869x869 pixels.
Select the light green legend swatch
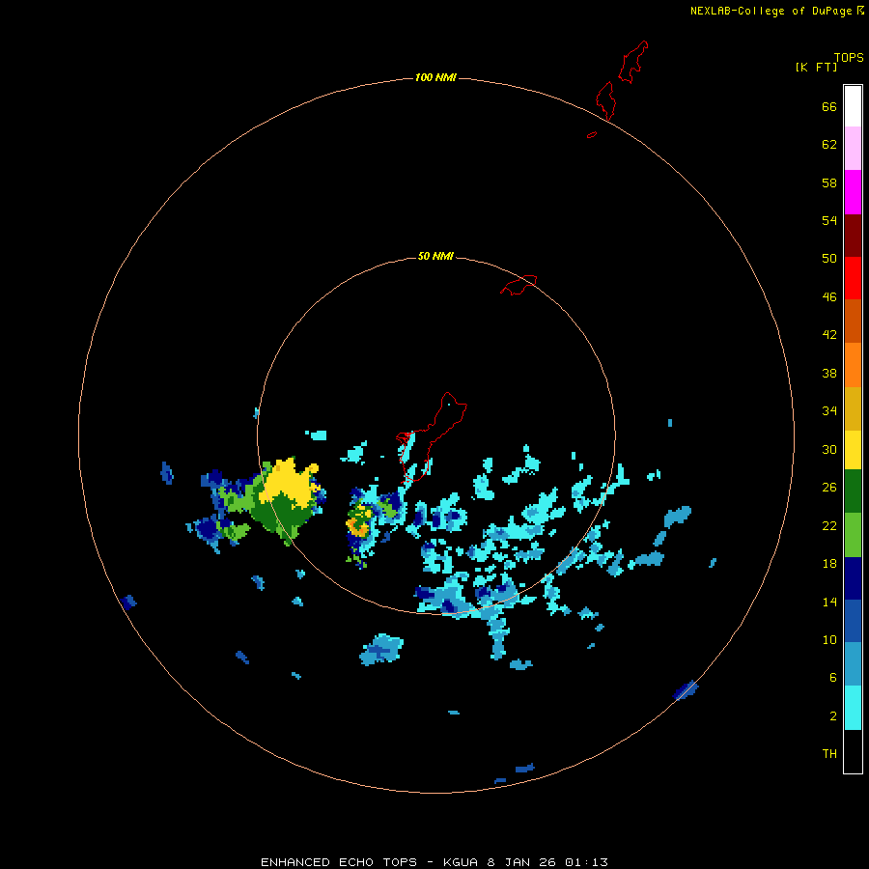853,535
